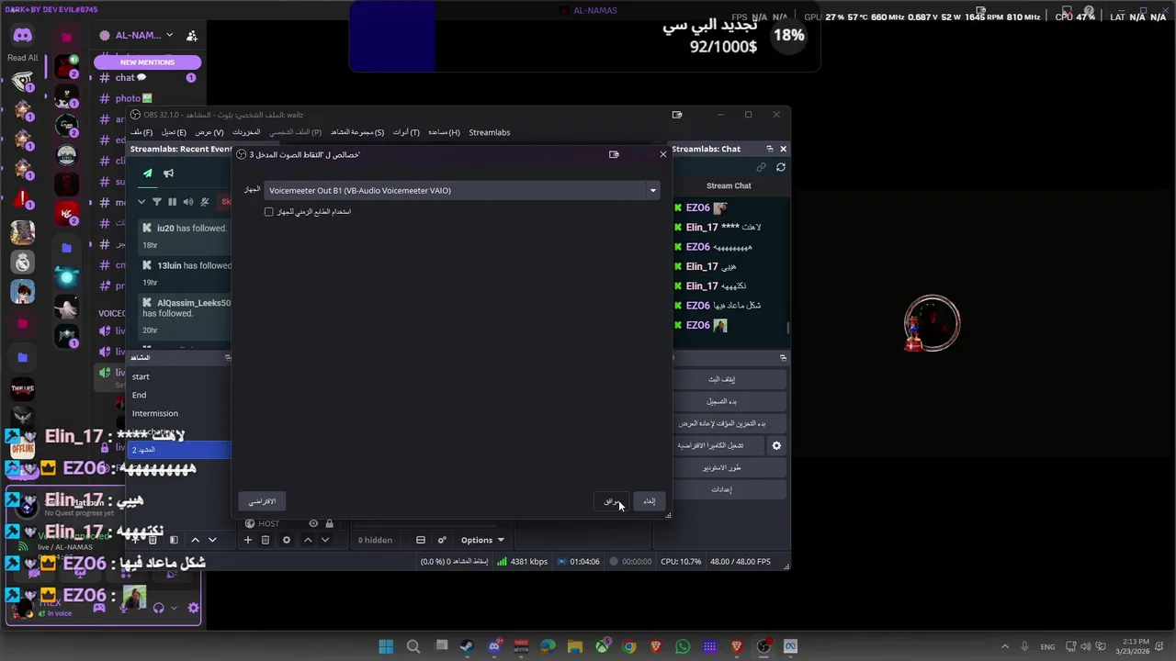The width and height of the screenshot is (1176, 661).
Task: Open WhatsApp from the taskbar
Action: [683, 646]
